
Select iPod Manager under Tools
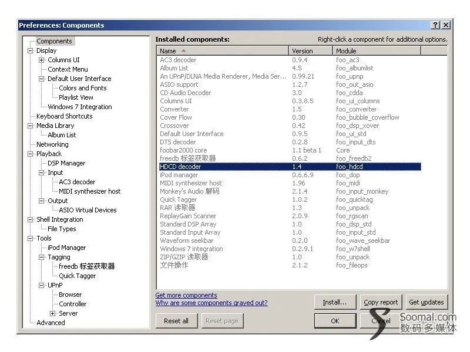pos(66,248)
